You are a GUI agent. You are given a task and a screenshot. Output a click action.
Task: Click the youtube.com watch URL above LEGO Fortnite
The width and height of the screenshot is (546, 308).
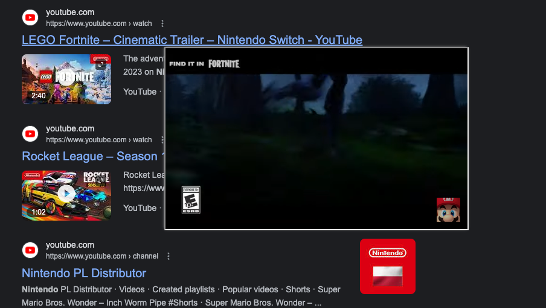coord(99,24)
